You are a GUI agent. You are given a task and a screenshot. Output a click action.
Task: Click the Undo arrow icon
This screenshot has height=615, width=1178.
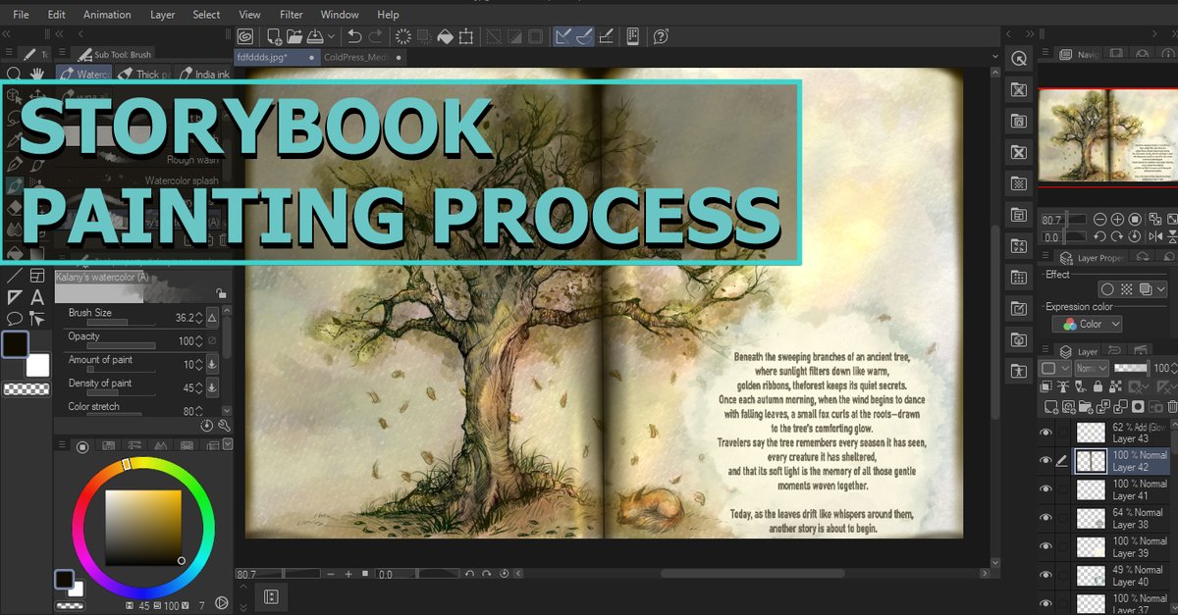click(x=355, y=36)
